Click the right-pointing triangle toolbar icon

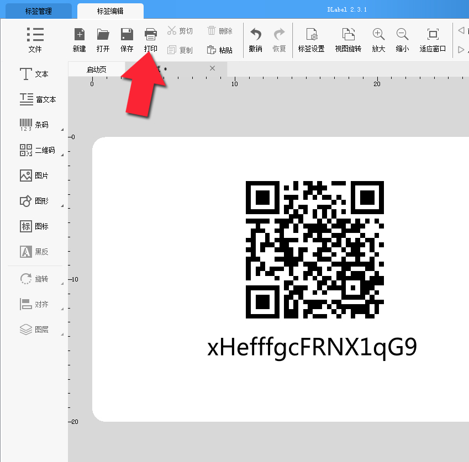[x=461, y=50]
